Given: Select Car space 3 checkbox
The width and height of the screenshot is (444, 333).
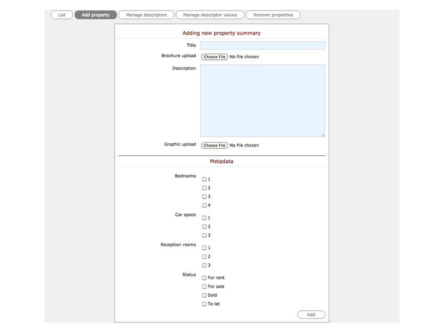Looking at the screenshot, I should (x=204, y=235).
